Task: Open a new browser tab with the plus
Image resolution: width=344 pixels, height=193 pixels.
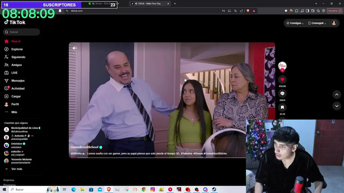Action: pos(175,3)
